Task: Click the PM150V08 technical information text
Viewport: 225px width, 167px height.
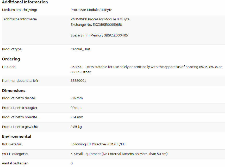Action: [100, 19]
